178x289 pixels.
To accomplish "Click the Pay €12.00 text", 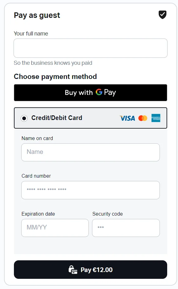I will tap(96, 270).
